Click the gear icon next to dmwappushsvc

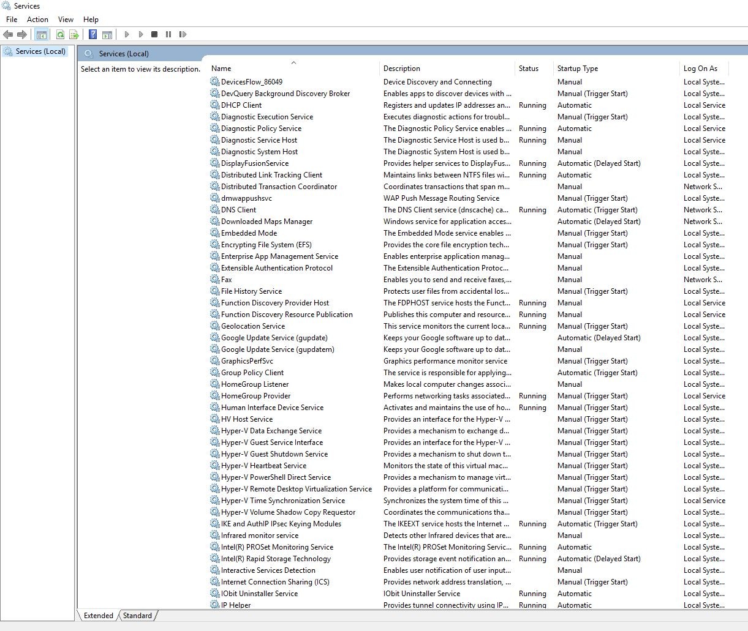[214, 198]
